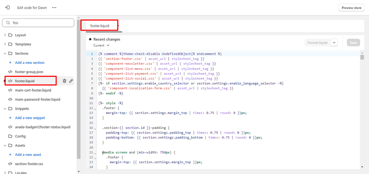This screenshot has width=369, height=174.
Task: Click the code icon of main-password-footer.liquid
Action: pyautogui.click(x=10, y=99)
